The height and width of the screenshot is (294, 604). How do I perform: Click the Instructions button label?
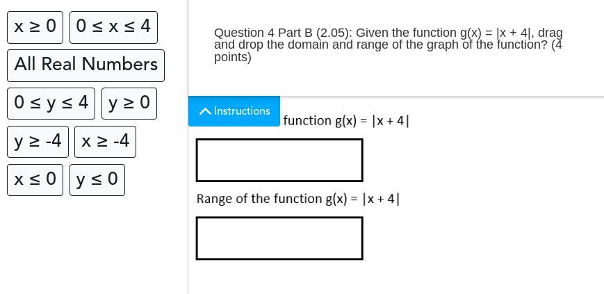[241, 111]
